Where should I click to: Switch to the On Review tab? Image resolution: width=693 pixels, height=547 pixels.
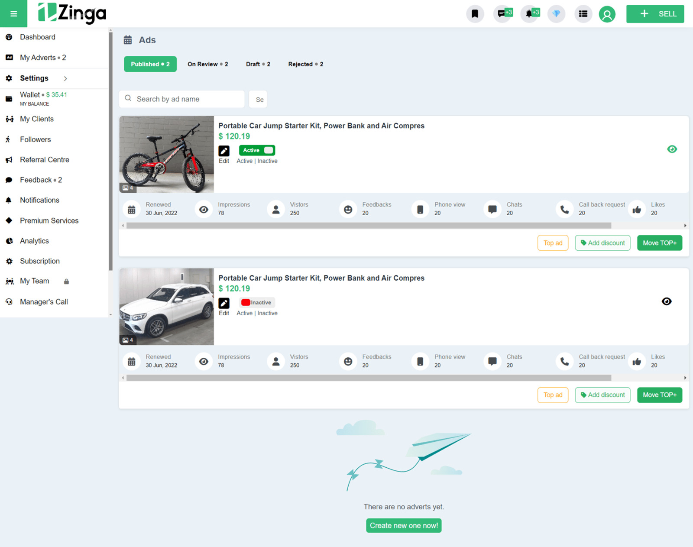(208, 64)
